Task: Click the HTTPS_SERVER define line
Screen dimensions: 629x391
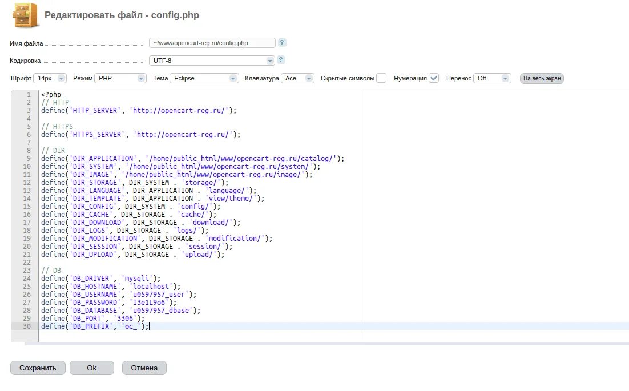Action: click(141, 135)
